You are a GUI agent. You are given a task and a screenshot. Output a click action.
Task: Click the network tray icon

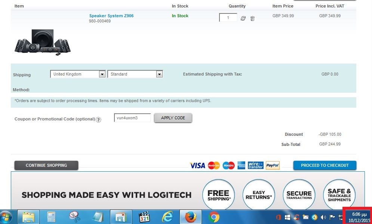click(x=341, y=217)
